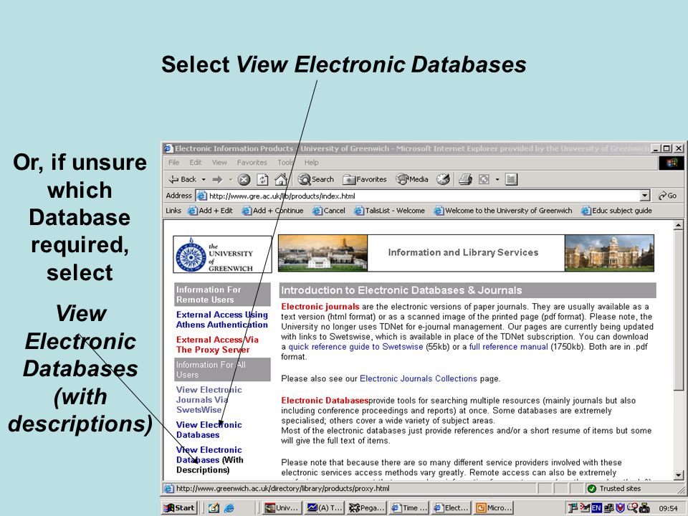Click the camera tray icon
The image size is (688, 516).
pyautogui.click(x=644, y=508)
